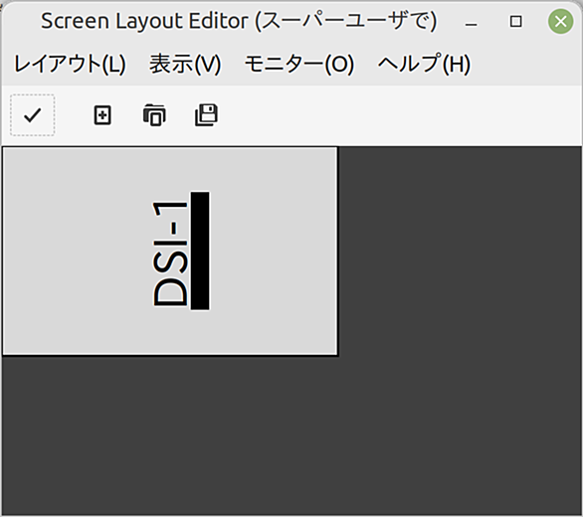Click the Save As floppy icon
The image size is (583, 517).
pyautogui.click(x=206, y=115)
